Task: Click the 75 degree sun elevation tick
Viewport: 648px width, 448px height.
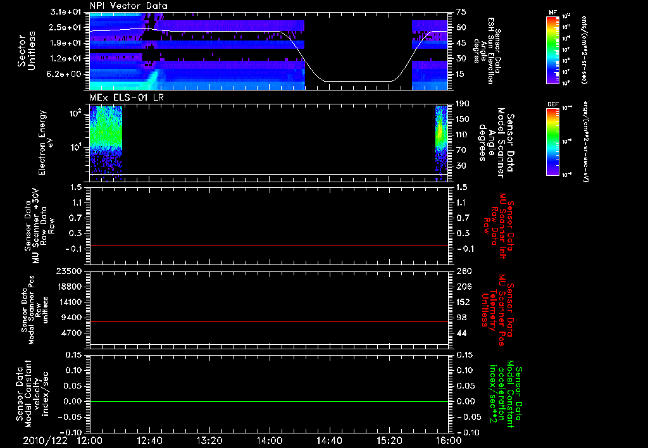Action: click(x=461, y=12)
